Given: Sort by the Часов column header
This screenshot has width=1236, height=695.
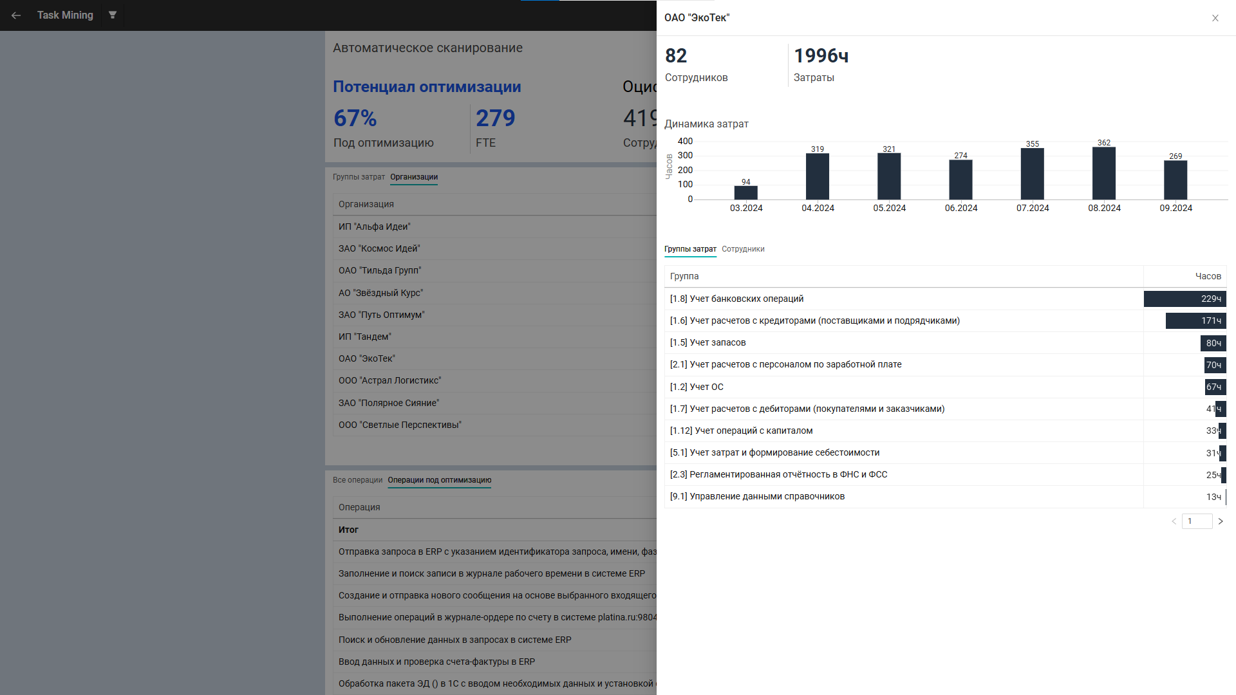Looking at the screenshot, I should click(1208, 276).
